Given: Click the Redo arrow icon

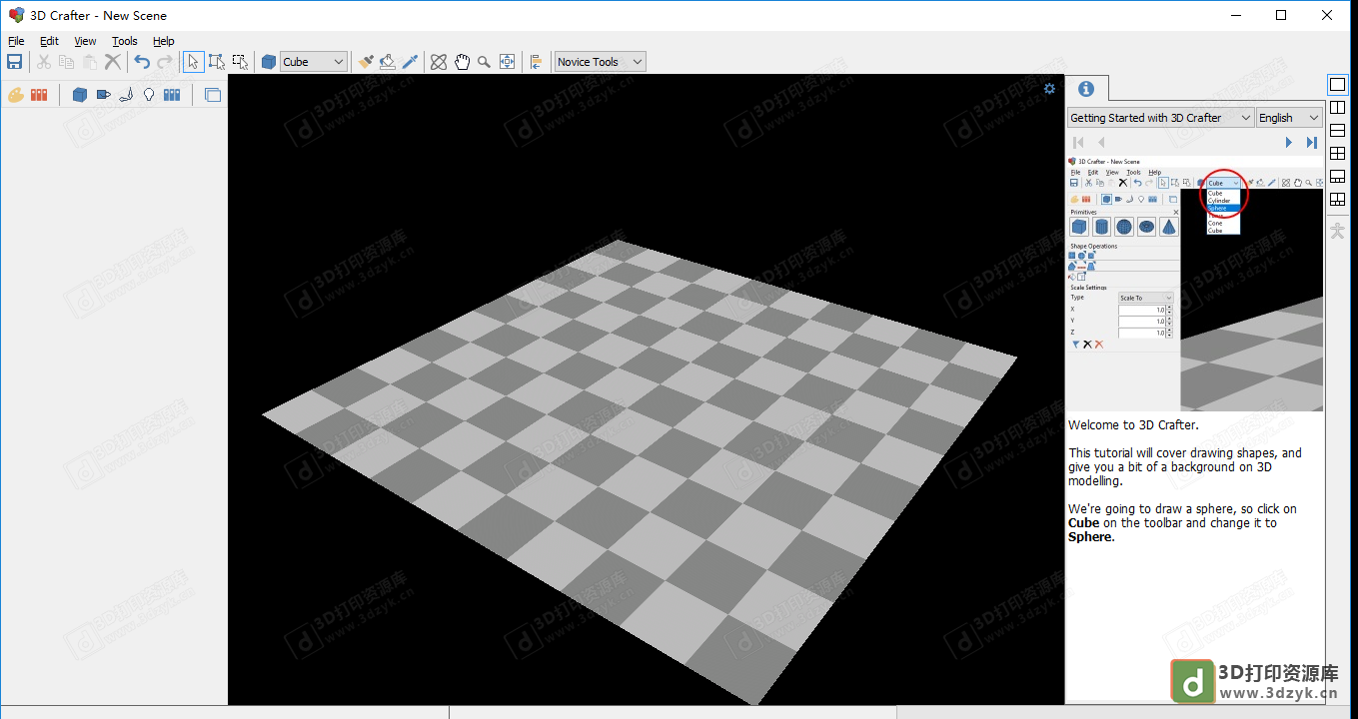Looking at the screenshot, I should coord(165,62).
